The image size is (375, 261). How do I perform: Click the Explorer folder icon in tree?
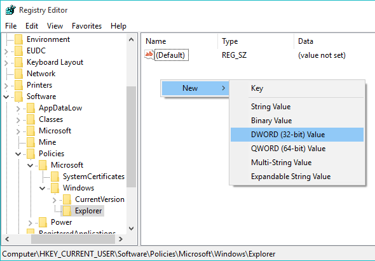point(67,211)
